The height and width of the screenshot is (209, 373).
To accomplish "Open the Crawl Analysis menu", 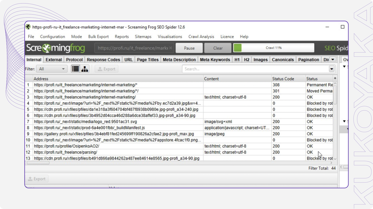I will click(x=201, y=37).
